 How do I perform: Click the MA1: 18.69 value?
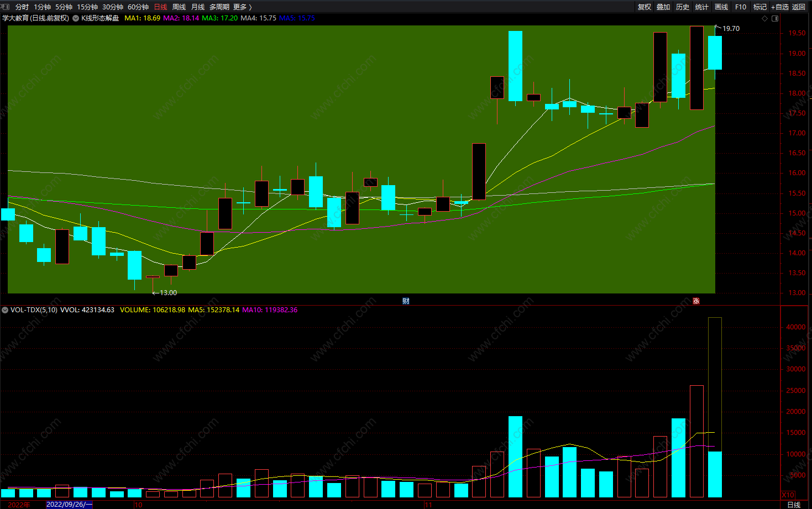142,18
